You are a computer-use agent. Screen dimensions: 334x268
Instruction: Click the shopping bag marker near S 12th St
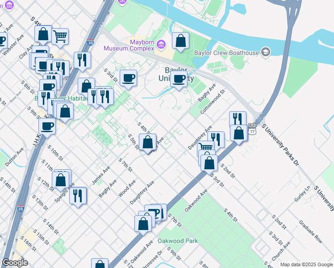(x=60, y=180)
